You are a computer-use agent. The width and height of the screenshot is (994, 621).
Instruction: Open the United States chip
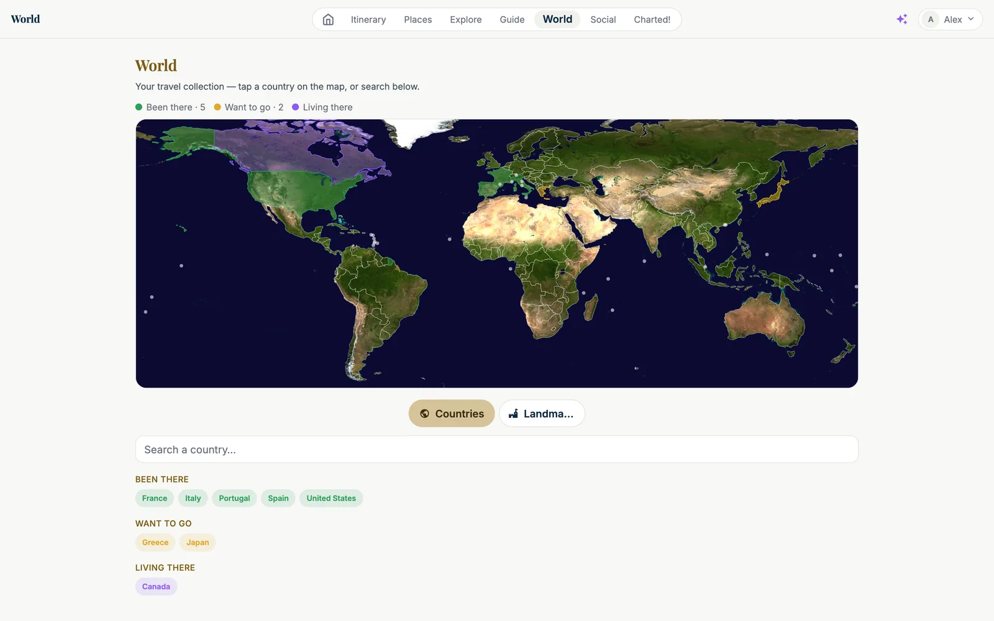point(331,498)
